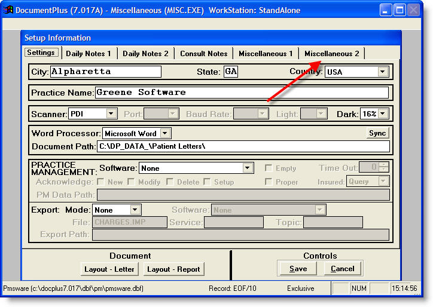Open Layout - Report document
The height and width of the screenshot is (307, 433).
pyautogui.click(x=174, y=269)
